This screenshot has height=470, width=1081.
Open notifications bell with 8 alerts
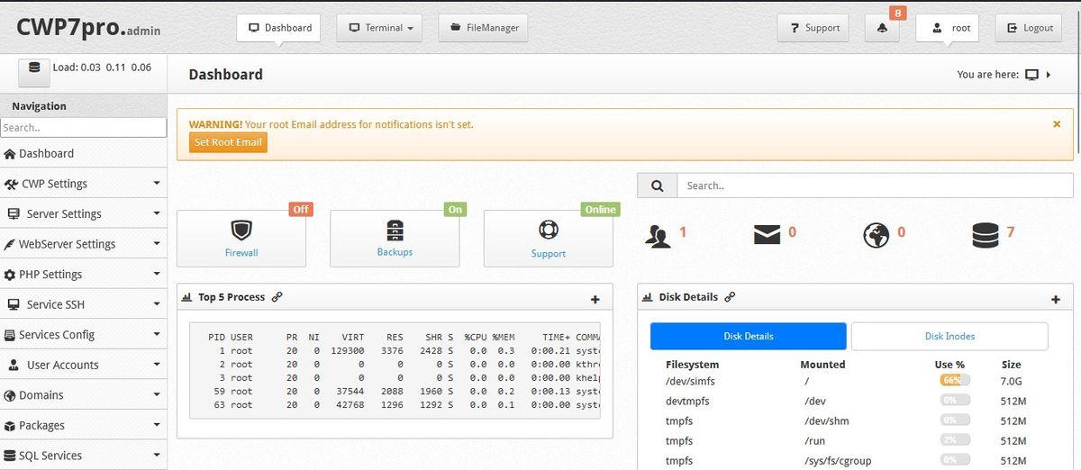coord(882,28)
